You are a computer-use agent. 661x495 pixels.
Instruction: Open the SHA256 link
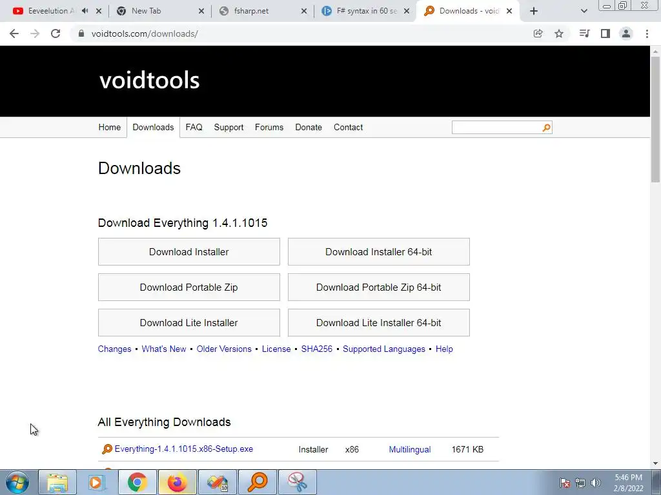pos(316,349)
